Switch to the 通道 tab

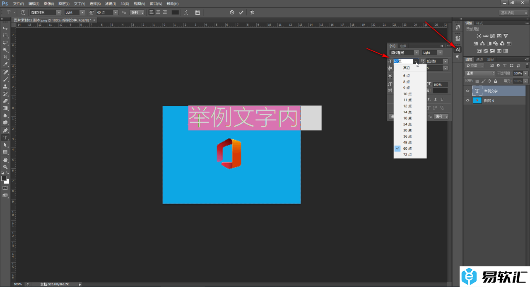(x=479, y=60)
